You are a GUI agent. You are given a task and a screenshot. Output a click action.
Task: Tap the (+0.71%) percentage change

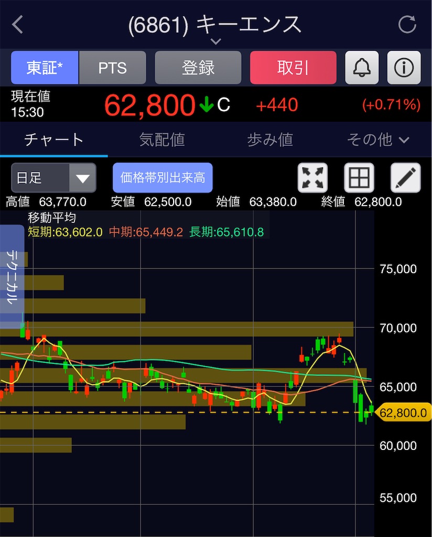point(391,105)
